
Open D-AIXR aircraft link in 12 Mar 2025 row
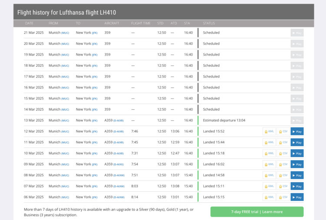pos(119,131)
